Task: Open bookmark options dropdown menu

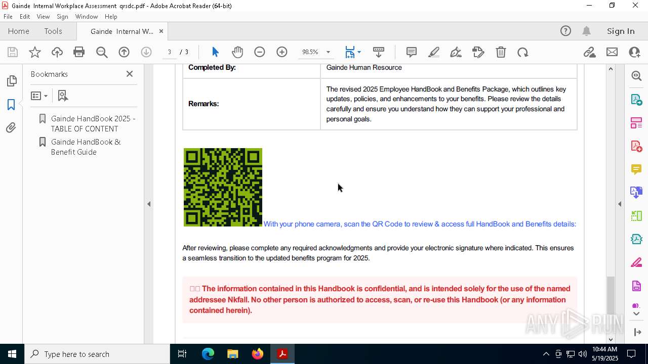Action: click(39, 96)
